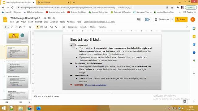Image resolution: width=198 pixels, height=111 pixels.
Task: Open the Add-ons menu
Action: pyautogui.click(x=71, y=22)
